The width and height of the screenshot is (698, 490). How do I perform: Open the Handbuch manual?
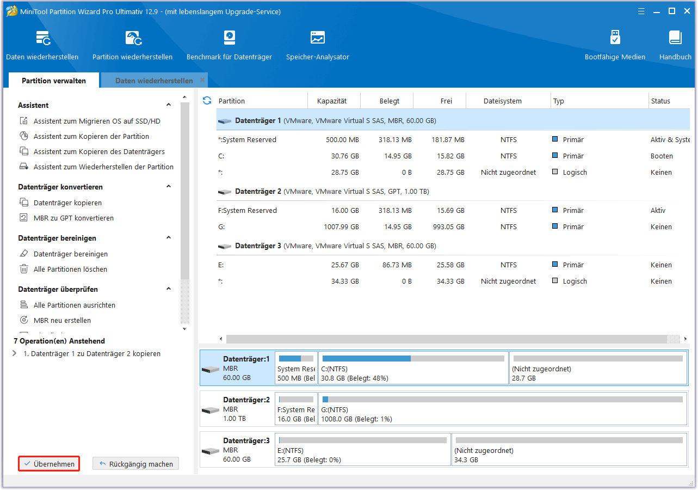point(675,45)
